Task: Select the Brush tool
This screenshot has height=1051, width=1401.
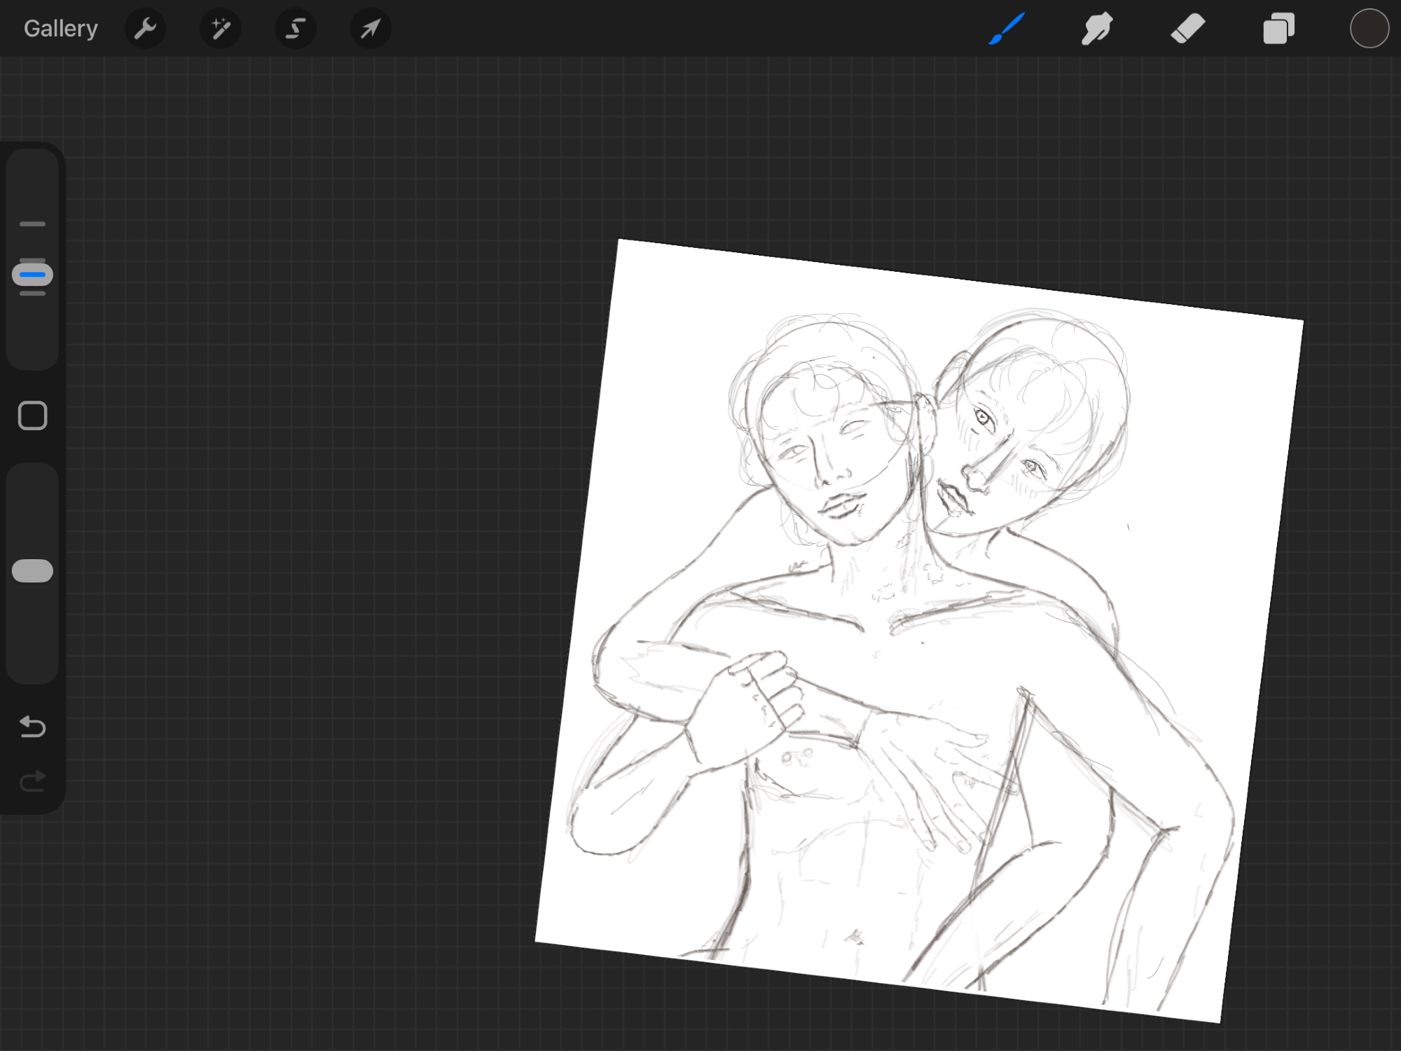Action: (1007, 29)
